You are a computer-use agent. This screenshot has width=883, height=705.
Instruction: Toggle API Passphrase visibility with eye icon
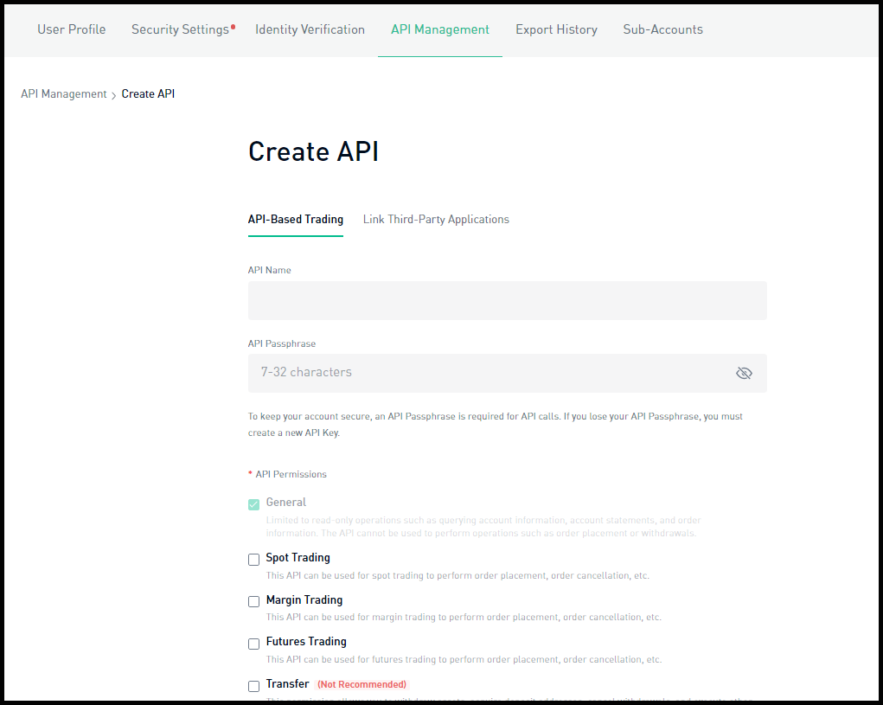(x=744, y=373)
